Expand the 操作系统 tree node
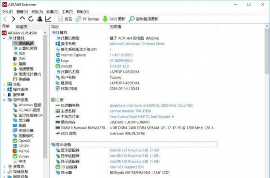Viewport: 270px width, 178px height. coord(4,90)
